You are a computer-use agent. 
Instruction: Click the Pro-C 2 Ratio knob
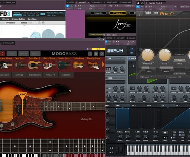point(165,55)
